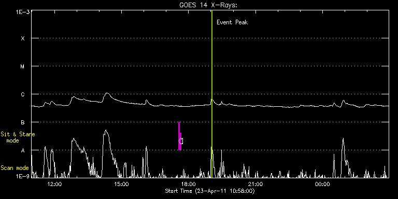Click the X flare class axis label
The height and width of the screenshot is (199, 398).
click(x=23, y=38)
